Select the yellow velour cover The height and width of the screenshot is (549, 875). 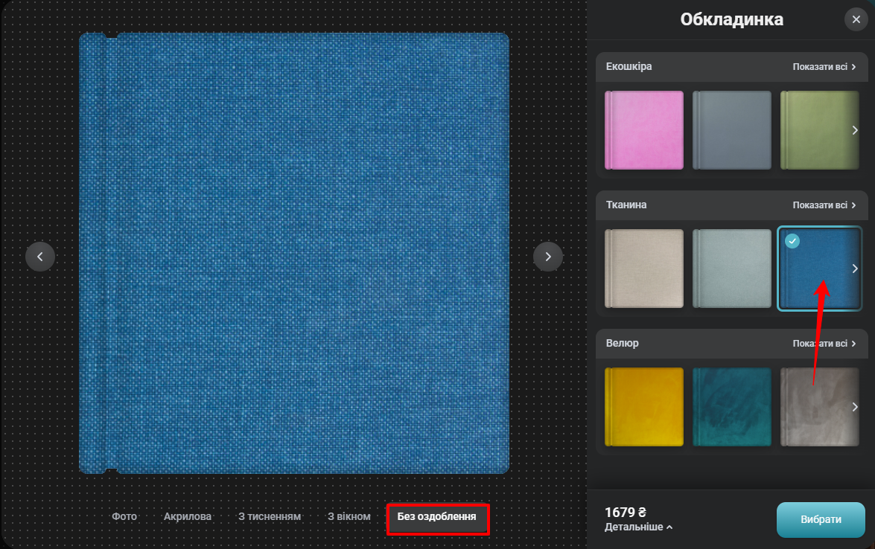tap(643, 407)
